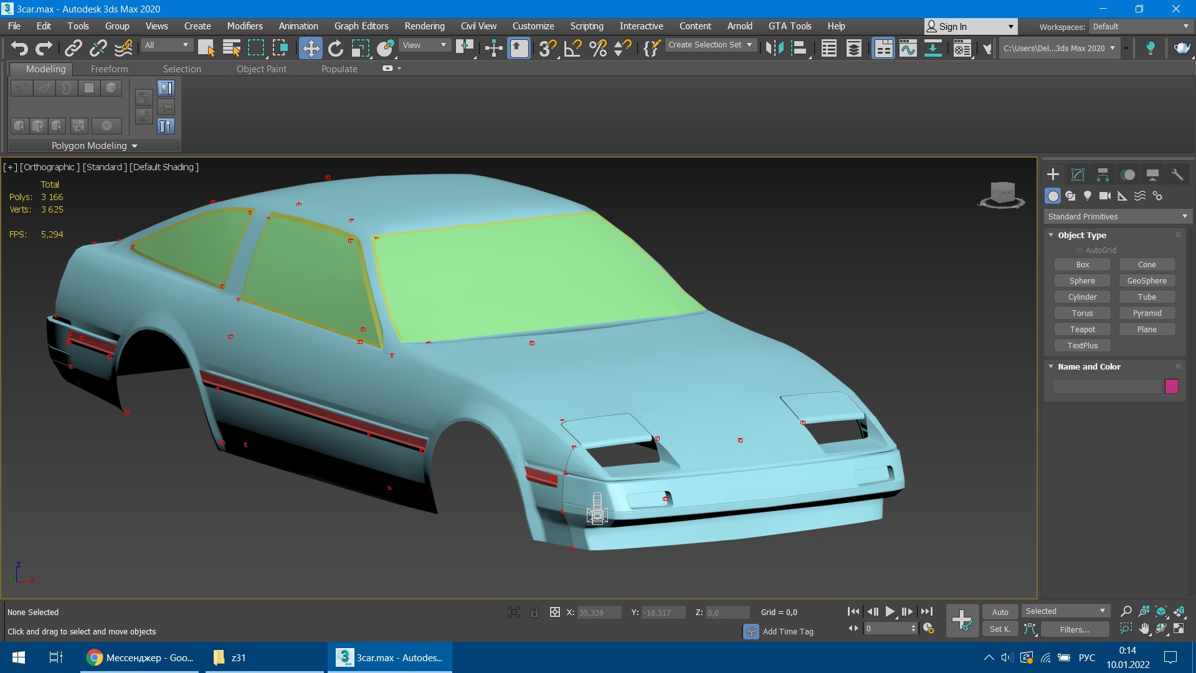Click the GeoSphere primitive button
The image size is (1196, 673).
click(1146, 280)
